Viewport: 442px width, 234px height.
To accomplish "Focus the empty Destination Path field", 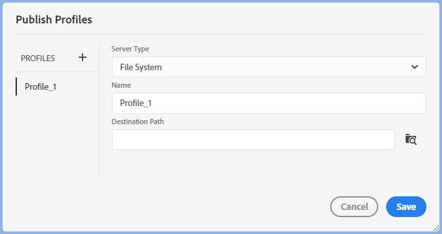I will click(253, 140).
